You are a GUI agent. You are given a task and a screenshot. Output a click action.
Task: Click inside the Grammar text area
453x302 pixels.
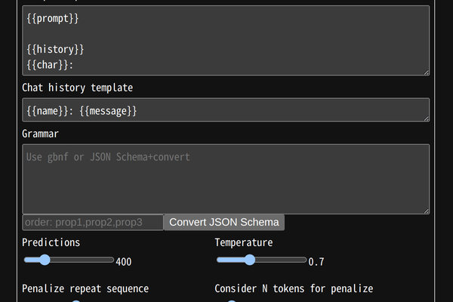point(225,180)
